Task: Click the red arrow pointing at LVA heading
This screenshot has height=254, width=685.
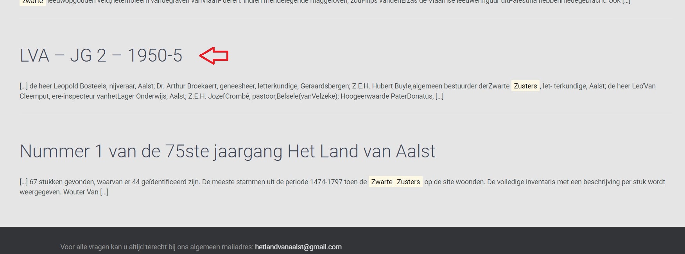Action: tap(213, 56)
